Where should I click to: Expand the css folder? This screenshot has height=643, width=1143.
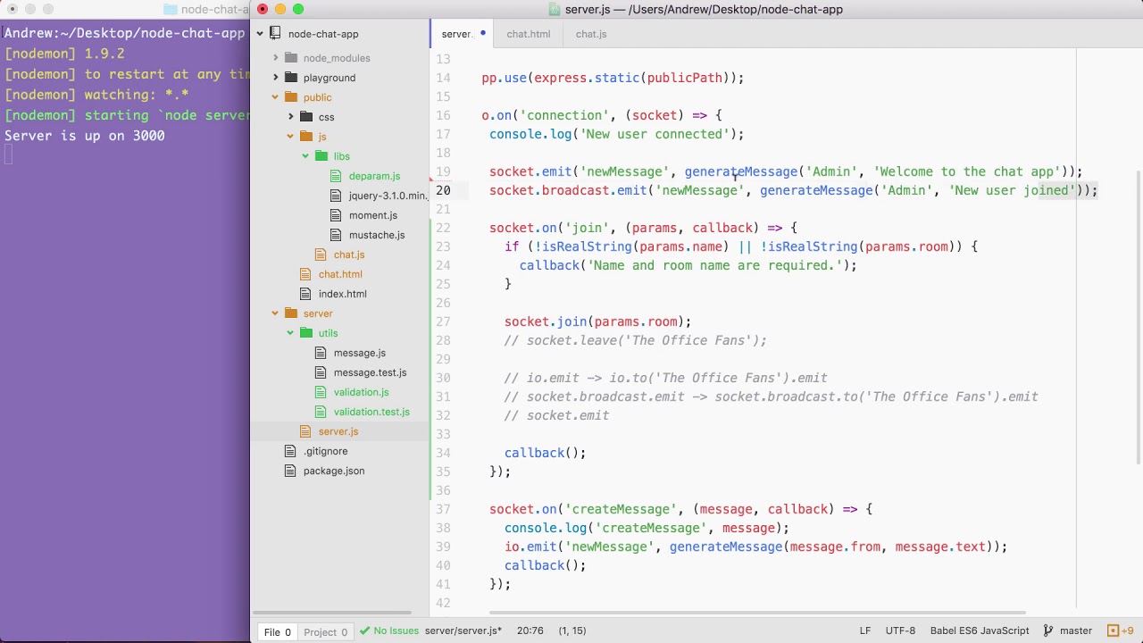click(x=291, y=117)
